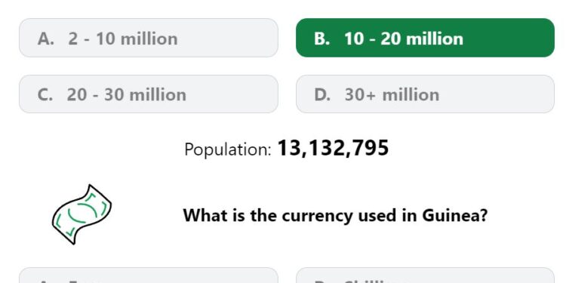Click the Guinea currency question text

click(335, 216)
